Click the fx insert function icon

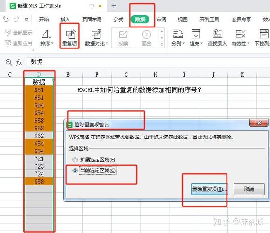[x=19, y=62]
